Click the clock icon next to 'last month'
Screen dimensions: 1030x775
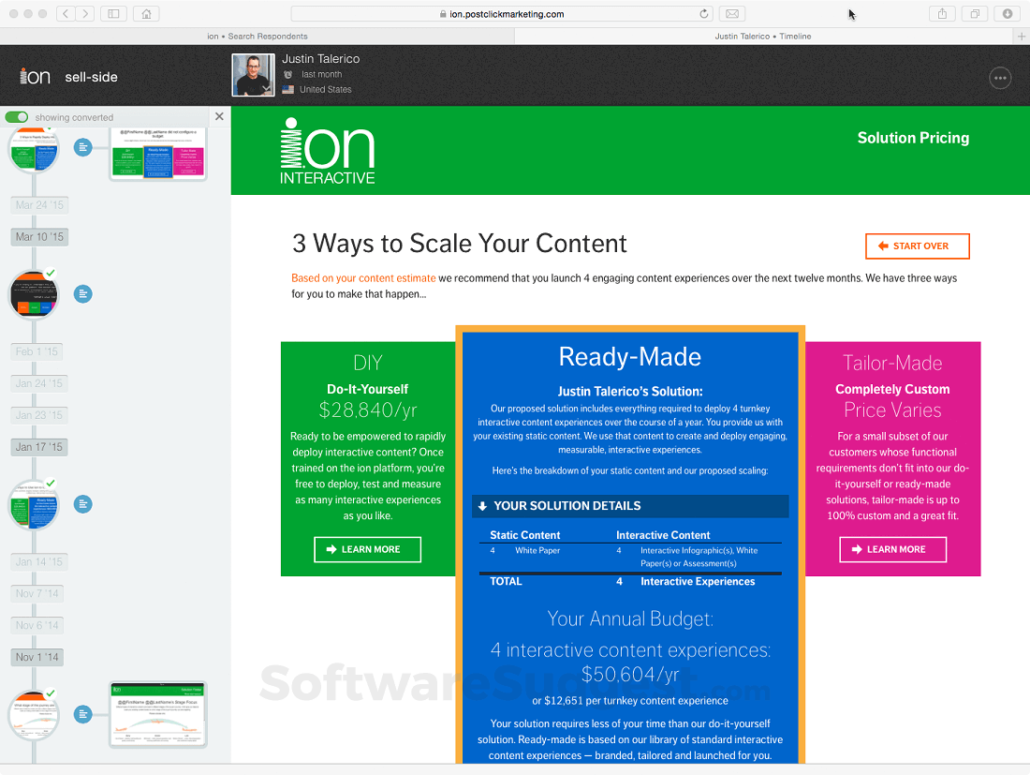[x=288, y=74]
